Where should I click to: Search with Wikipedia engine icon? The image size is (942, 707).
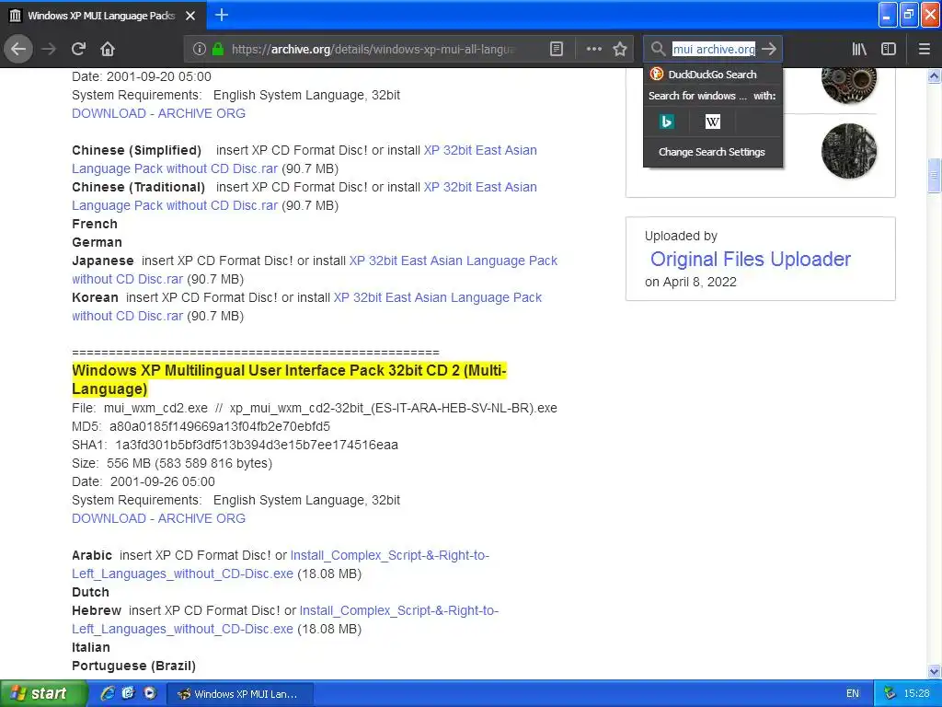713,122
